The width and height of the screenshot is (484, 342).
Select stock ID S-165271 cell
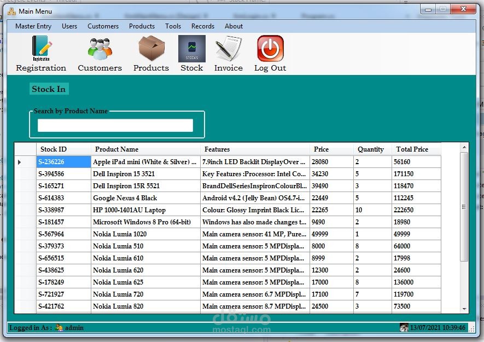63,186
